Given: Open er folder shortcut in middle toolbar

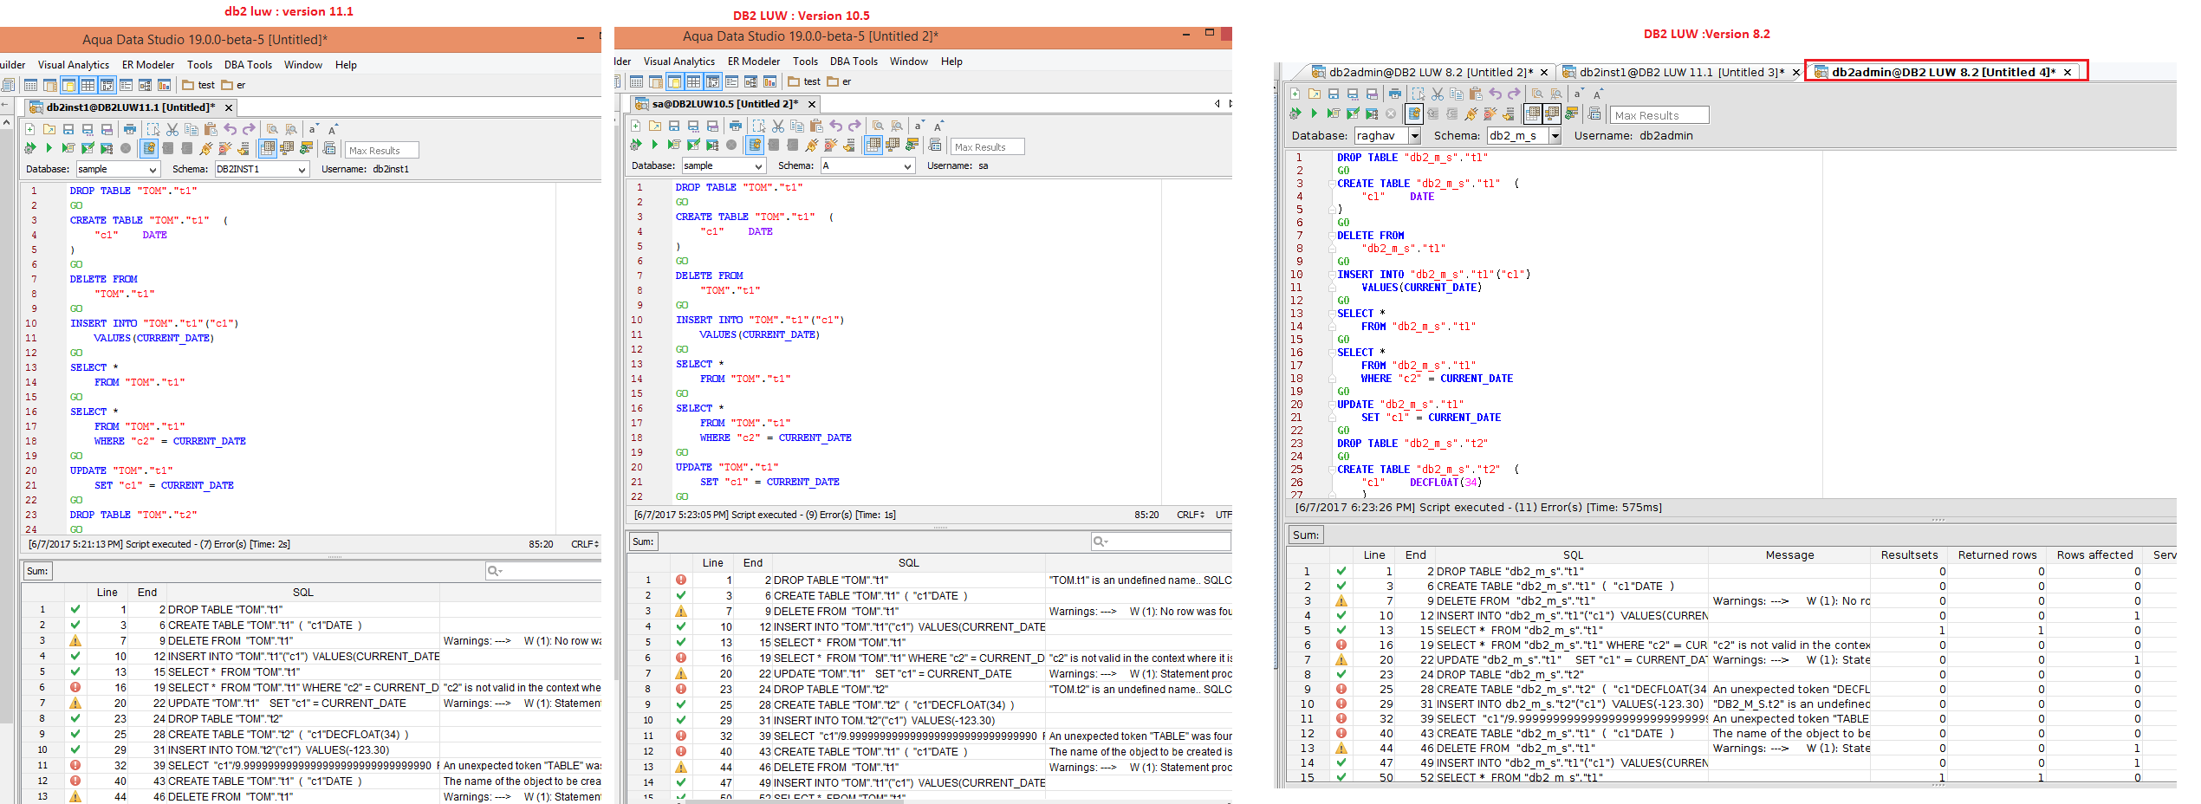Looking at the screenshot, I should pos(840,81).
